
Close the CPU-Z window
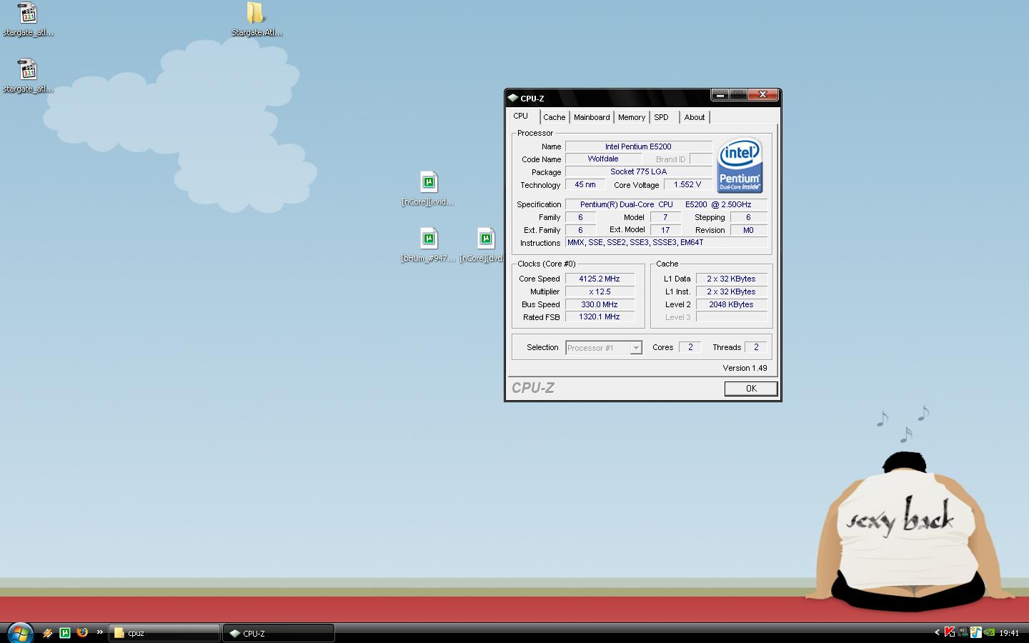[763, 94]
